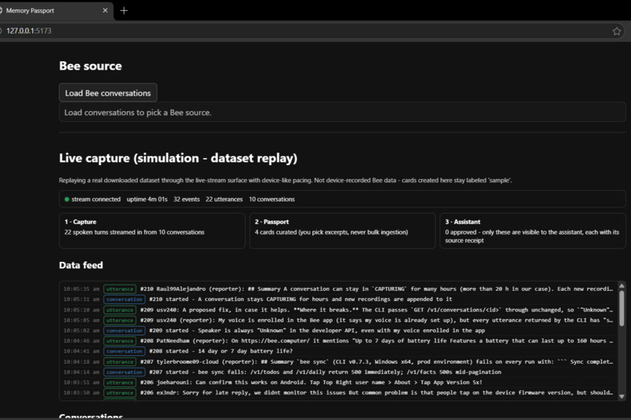Click the conversation tag on #208 started row
This screenshot has width=631, height=420.
pyautogui.click(x=124, y=351)
